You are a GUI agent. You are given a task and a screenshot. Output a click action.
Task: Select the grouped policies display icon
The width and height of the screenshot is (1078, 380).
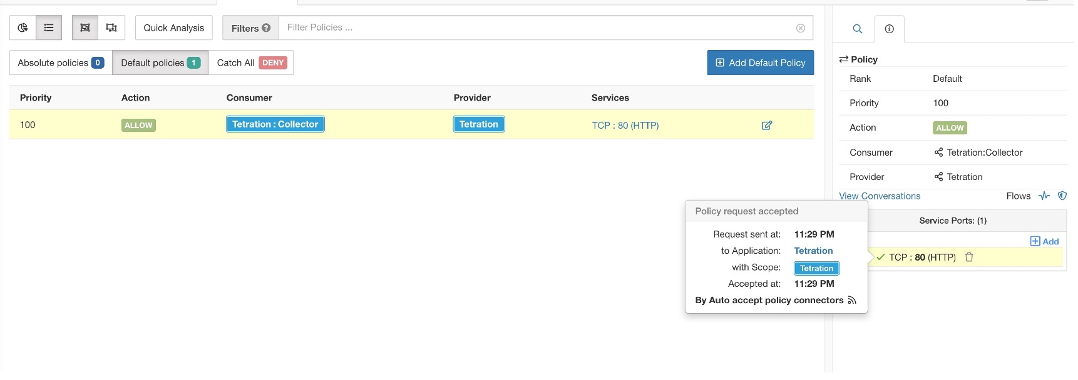(85, 27)
